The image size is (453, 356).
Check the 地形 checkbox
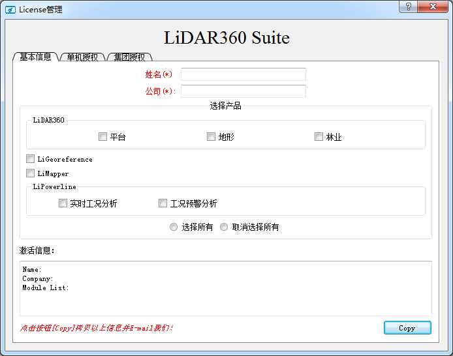211,136
